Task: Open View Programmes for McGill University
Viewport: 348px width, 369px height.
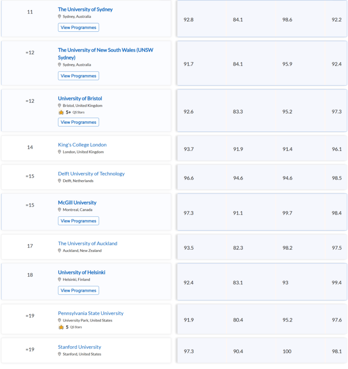Action: coord(78,221)
